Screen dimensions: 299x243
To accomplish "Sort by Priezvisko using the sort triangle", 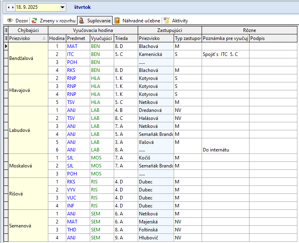I will click(x=44, y=38).
